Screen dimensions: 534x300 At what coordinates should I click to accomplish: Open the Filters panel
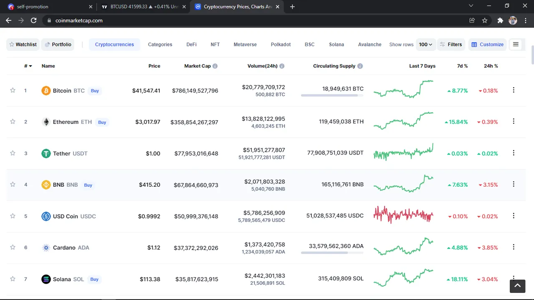(x=451, y=45)
